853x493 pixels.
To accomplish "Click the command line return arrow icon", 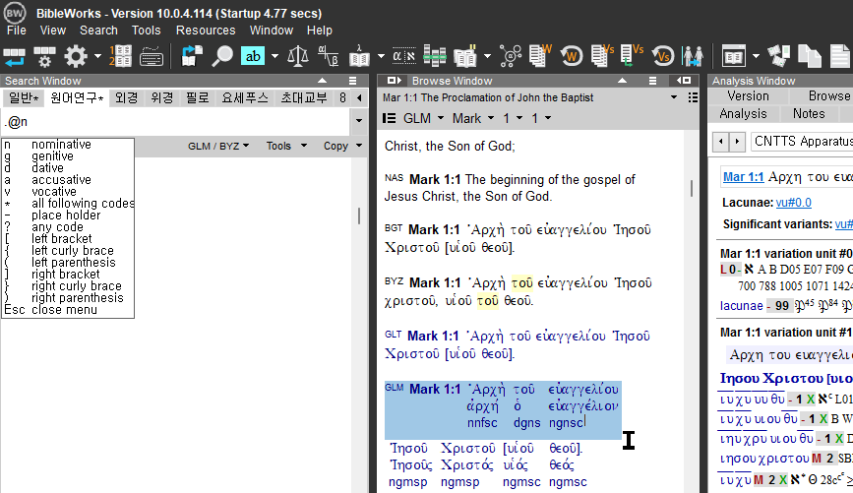I will [14, 56].
